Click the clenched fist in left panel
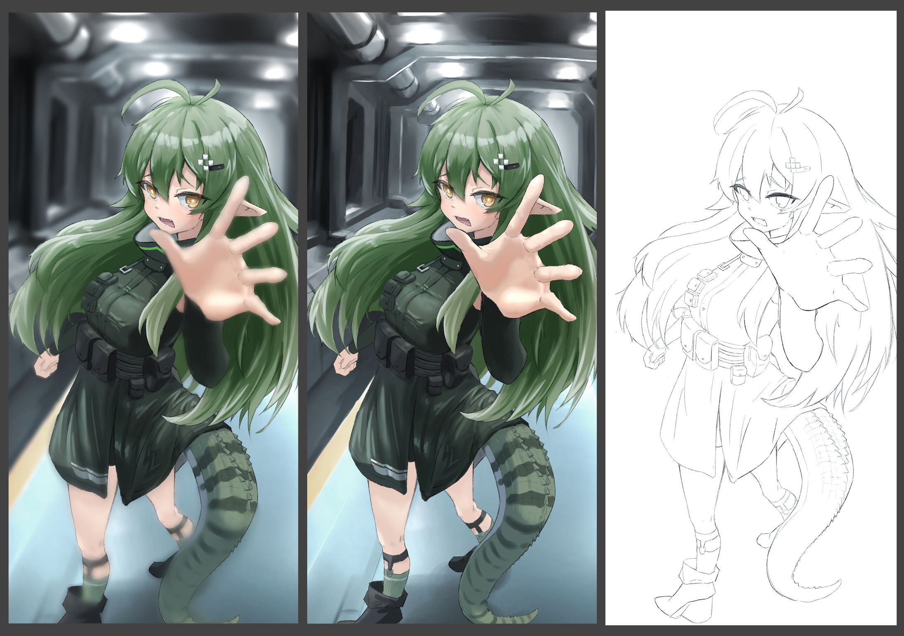This screenshot has width=904, height=636. [47, 365]
